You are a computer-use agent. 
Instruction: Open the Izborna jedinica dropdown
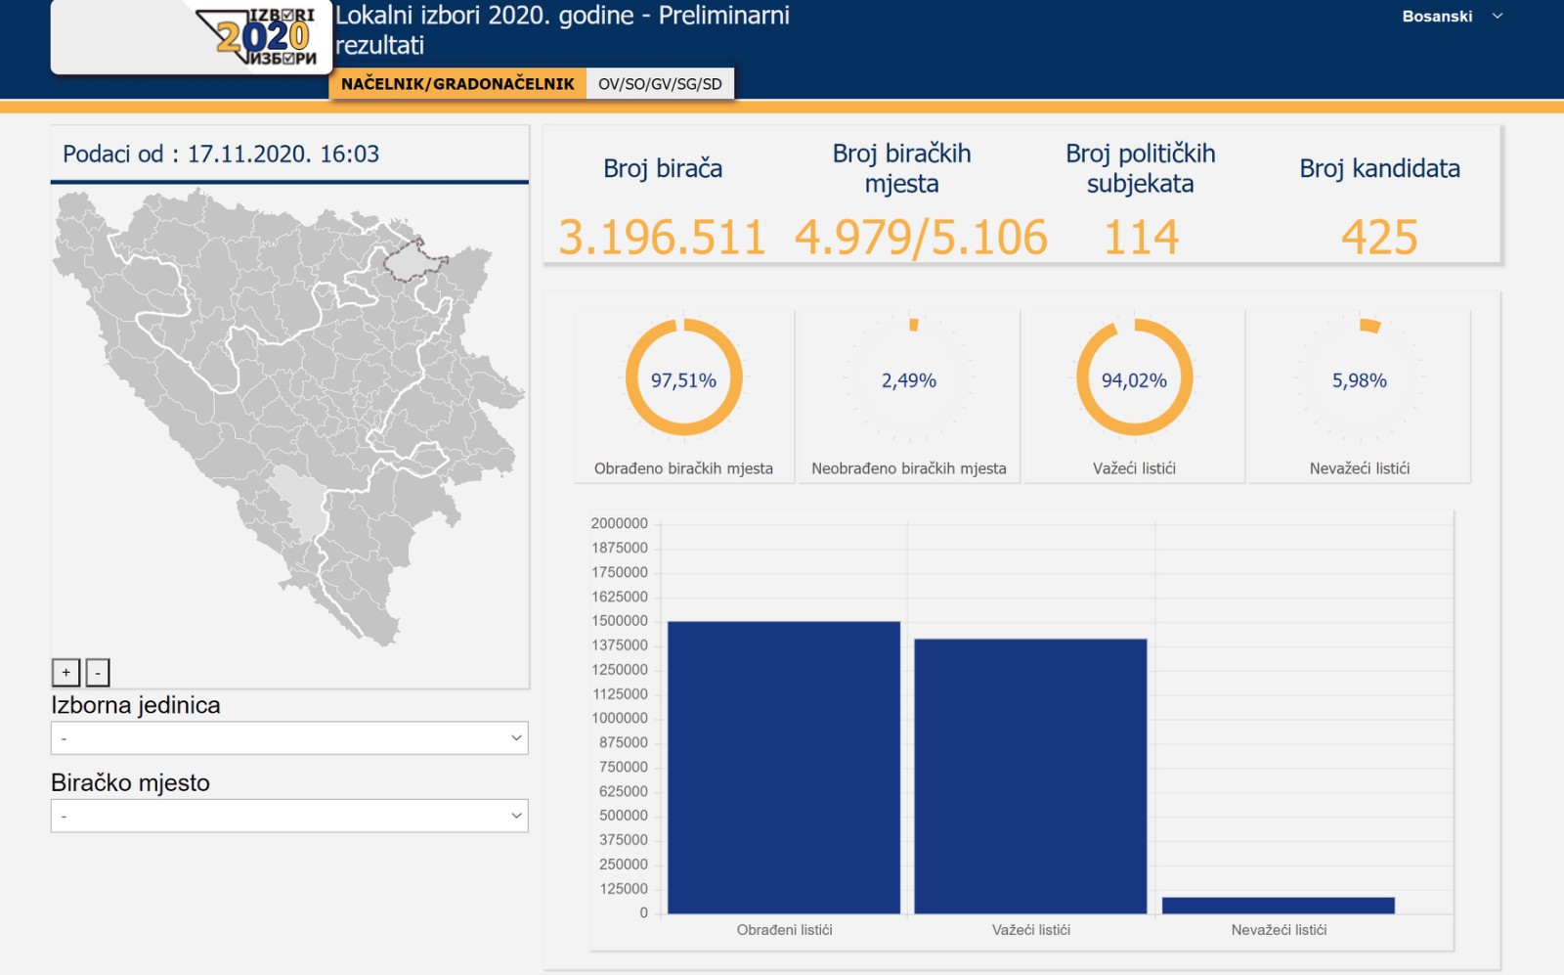click(x=289, y=738)
